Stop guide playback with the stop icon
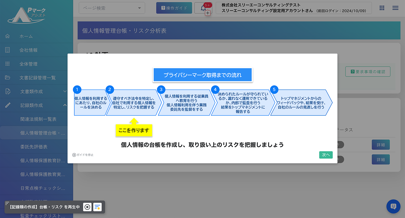Image resolution: width=405 pixels, height=218 pixels. [x=87, y=207]
